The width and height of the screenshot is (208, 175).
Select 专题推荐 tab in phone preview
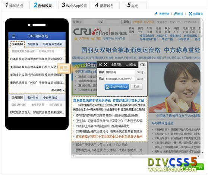[33, 44]
